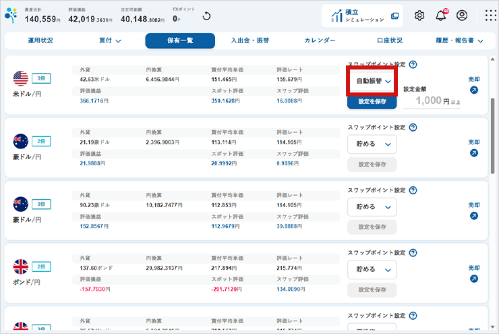Open 自動振替 dropdown for 米ドル/円
Image resolution: width=499 pixels, height=334 pixels.
(x=372, y=81)
